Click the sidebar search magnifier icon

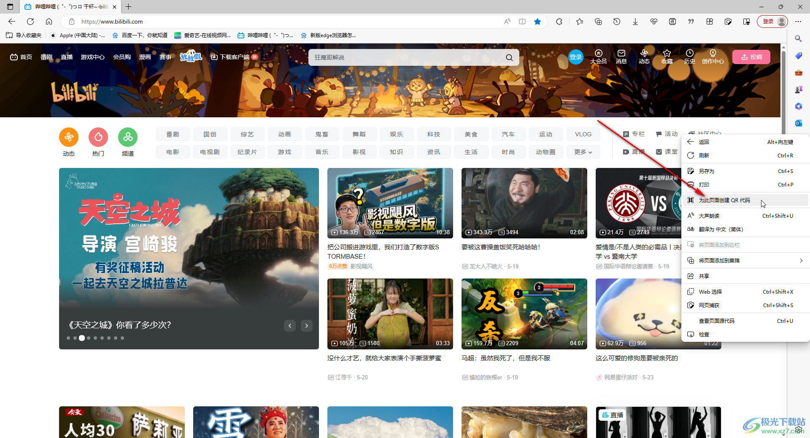pos(798,38)
